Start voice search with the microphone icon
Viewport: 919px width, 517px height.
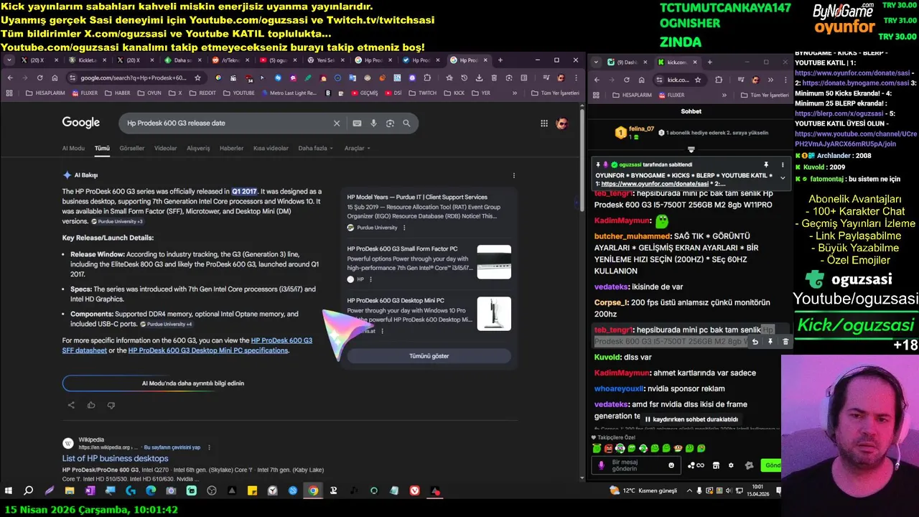pyautogui.click(x=373, y=123)
